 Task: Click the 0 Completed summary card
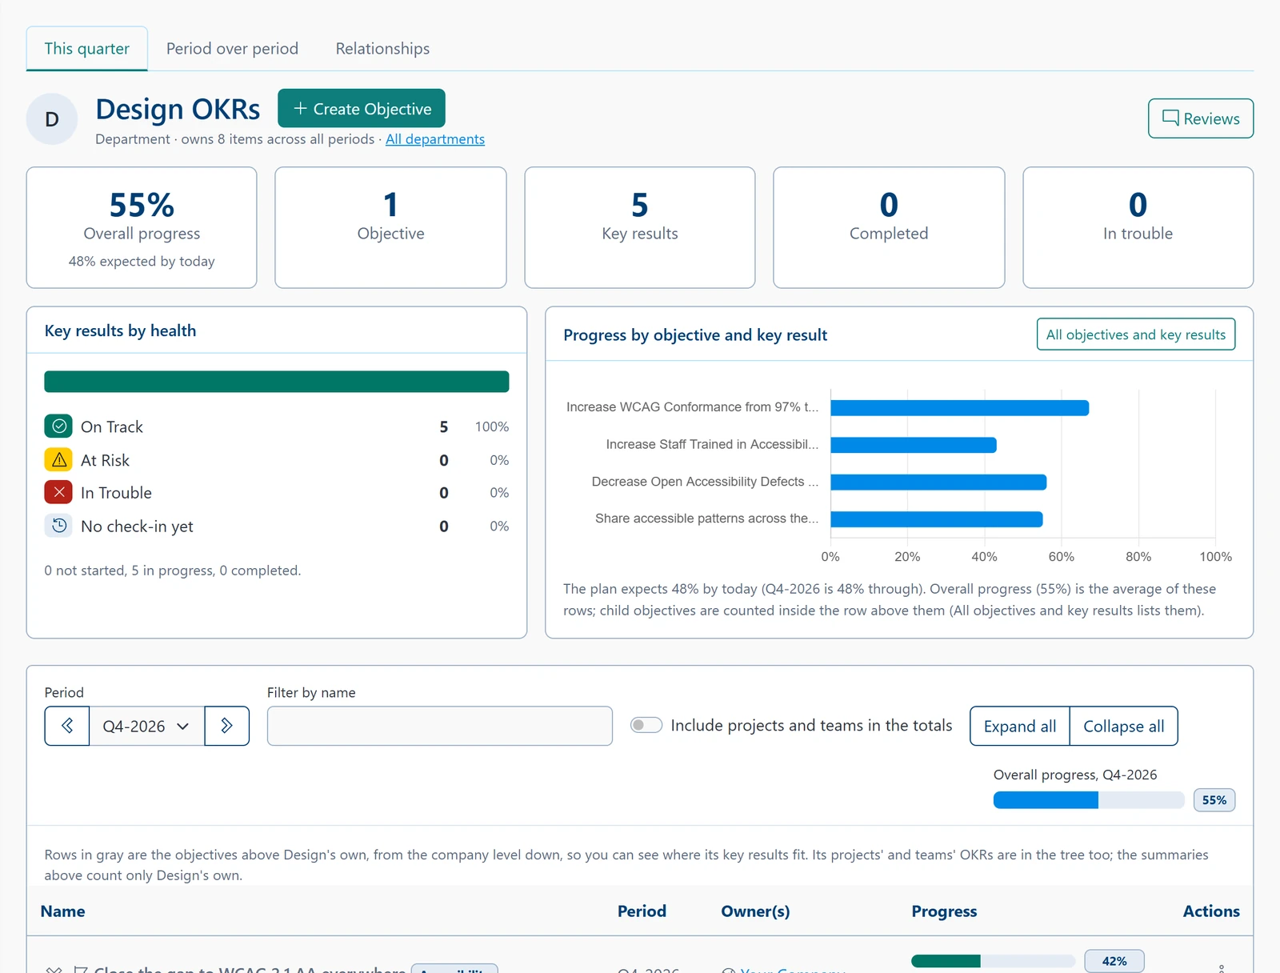(889, 227)
